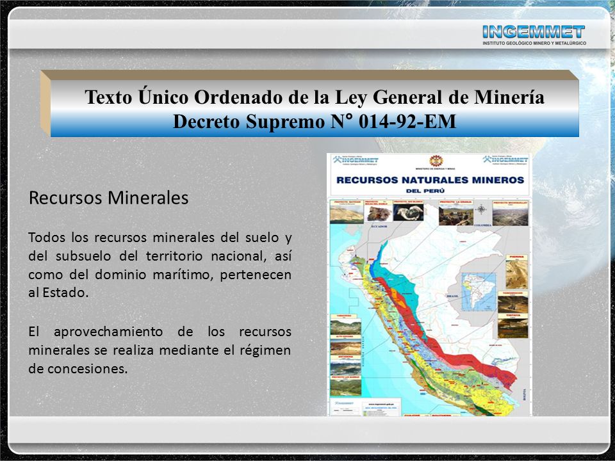This screenshot has height=461, width=615.
Task: Click the right INGEMMET logo on the map poster
Action: (505, 160)
